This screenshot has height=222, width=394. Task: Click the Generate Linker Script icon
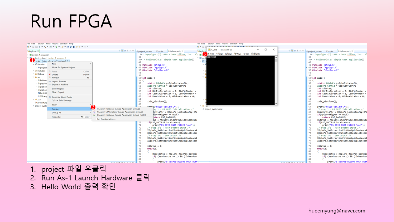pos(49,97)
